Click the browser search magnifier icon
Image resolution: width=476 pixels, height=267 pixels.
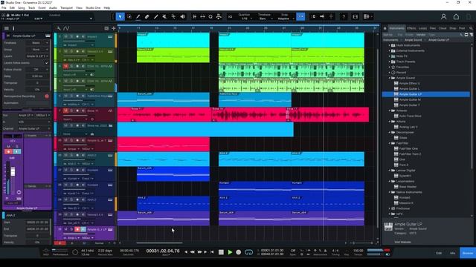coord(471,28)
